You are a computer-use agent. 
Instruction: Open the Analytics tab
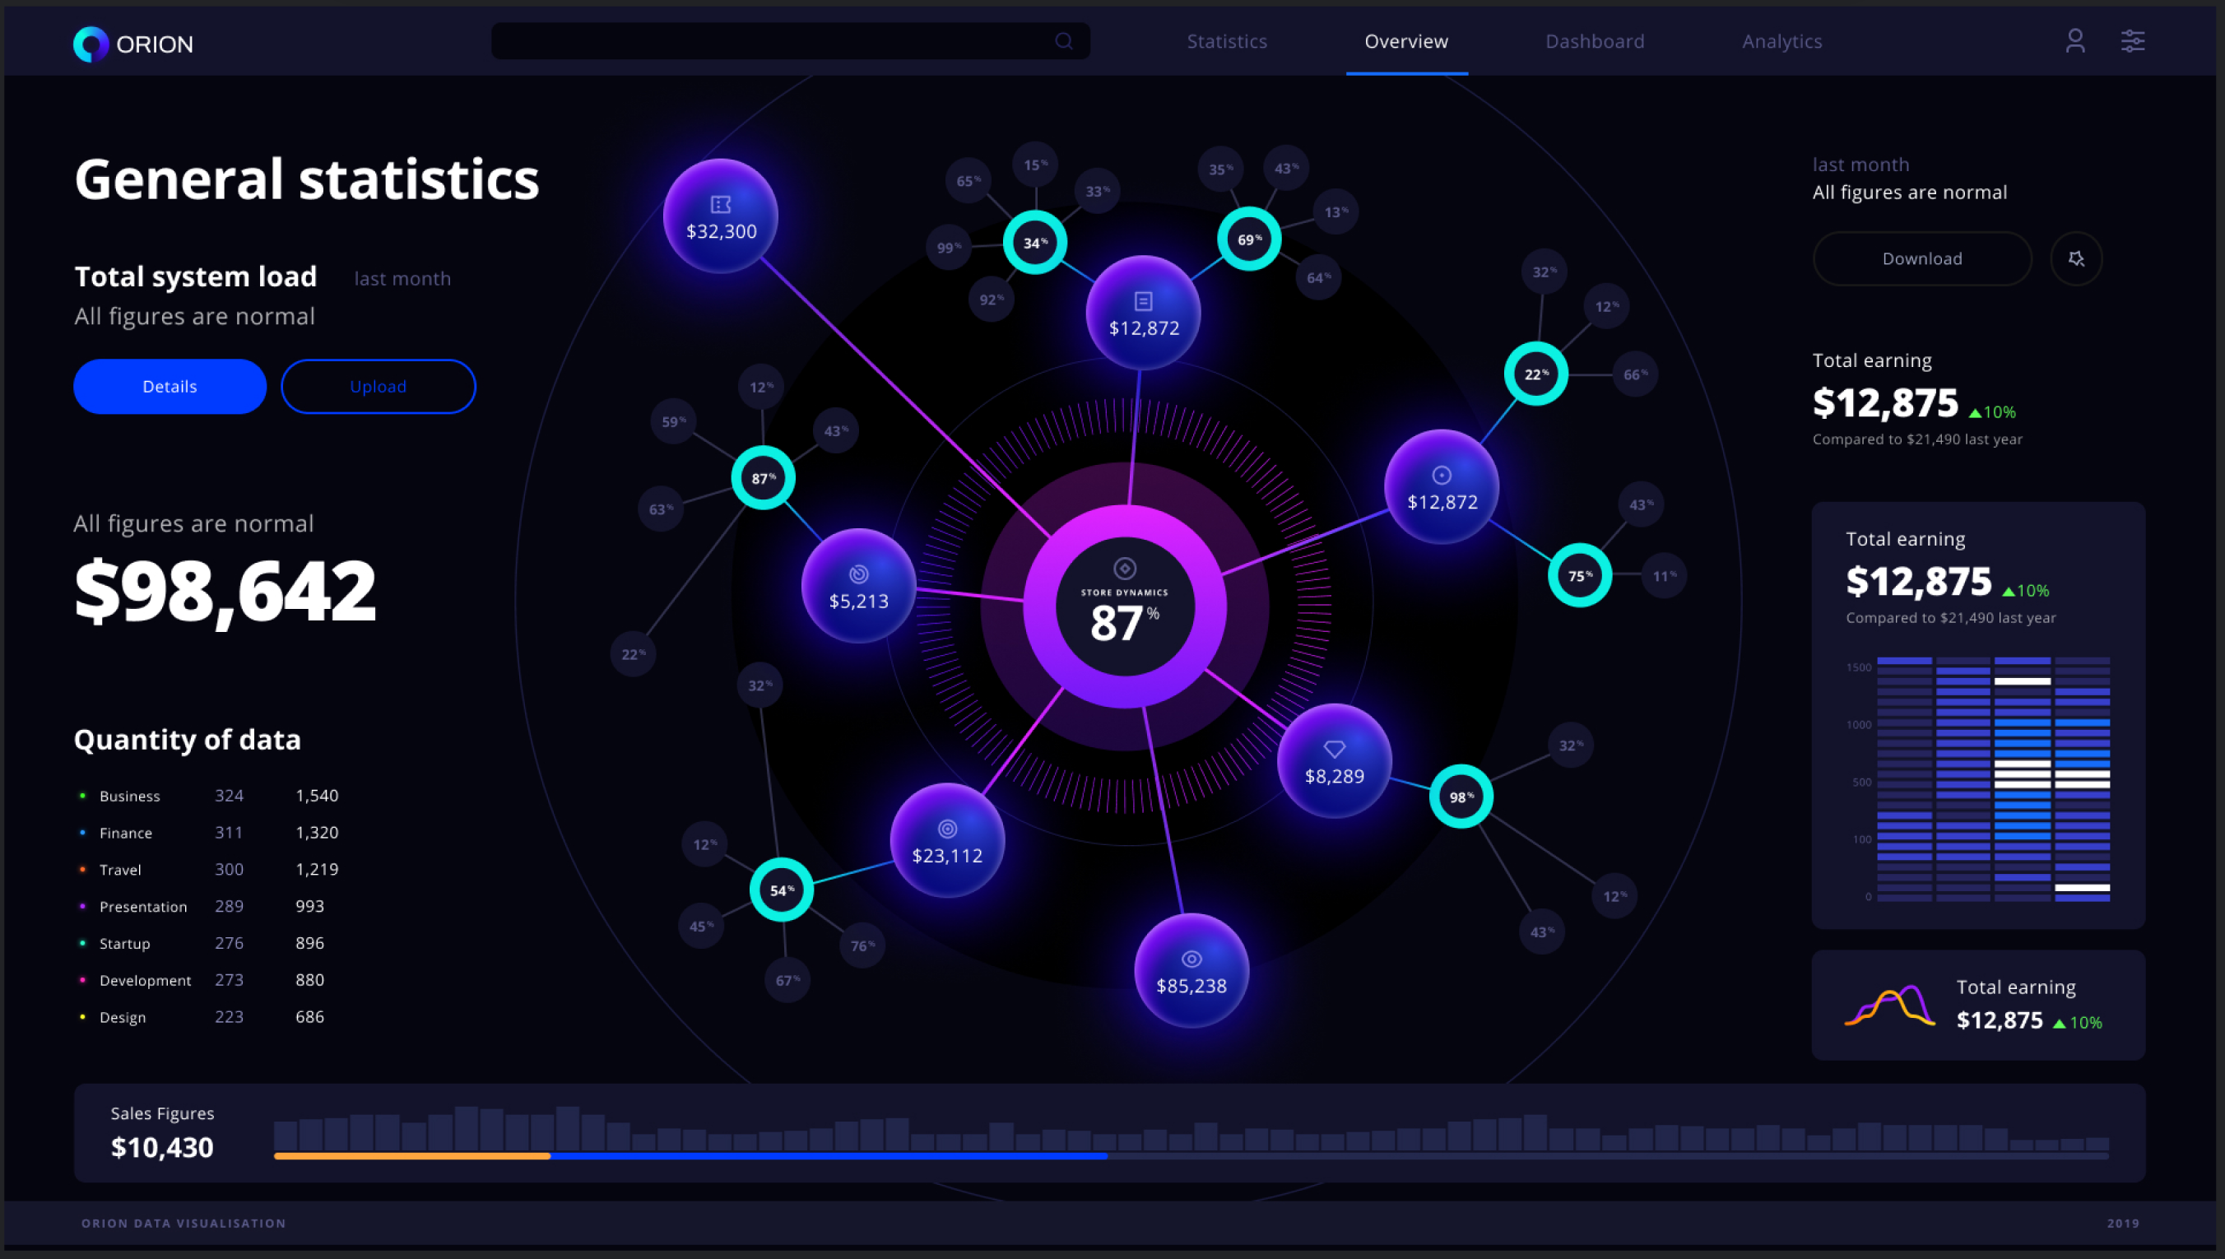coord(1781,40)
